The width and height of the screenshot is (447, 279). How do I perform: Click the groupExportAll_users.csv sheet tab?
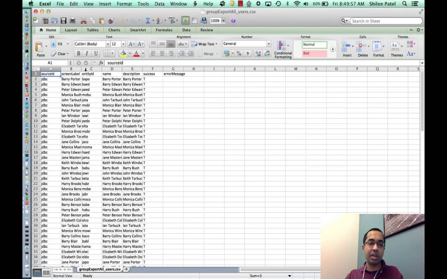pos(100,269)
